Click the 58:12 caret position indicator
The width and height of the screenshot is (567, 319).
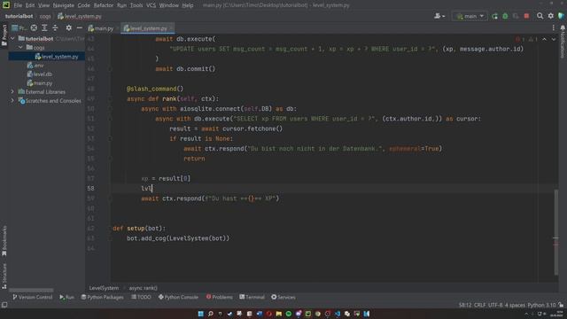point(465,305)
